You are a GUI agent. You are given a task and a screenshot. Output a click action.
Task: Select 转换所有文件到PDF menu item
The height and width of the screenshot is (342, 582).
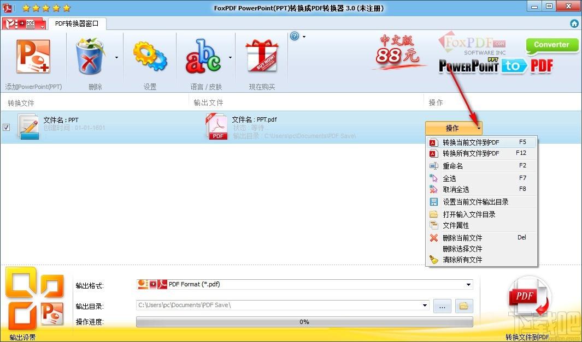click(x=481, y=153)
